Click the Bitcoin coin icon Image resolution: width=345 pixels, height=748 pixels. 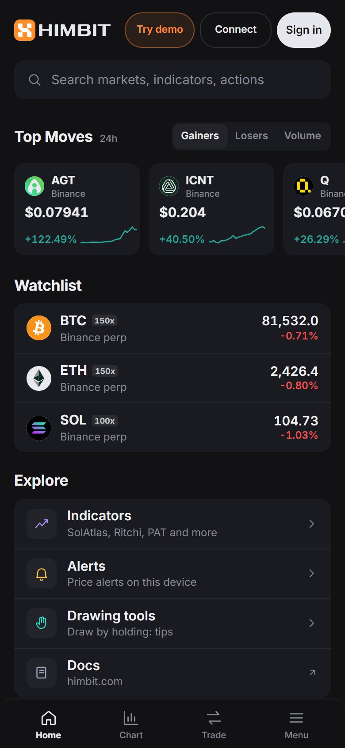click(39, 328)
